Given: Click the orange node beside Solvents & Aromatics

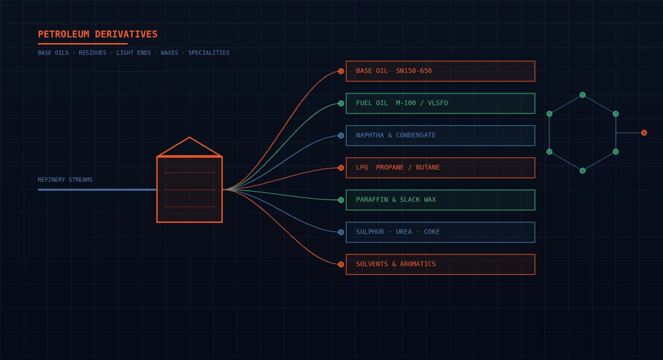Looking at the screenshot, I should click(341, 264).
